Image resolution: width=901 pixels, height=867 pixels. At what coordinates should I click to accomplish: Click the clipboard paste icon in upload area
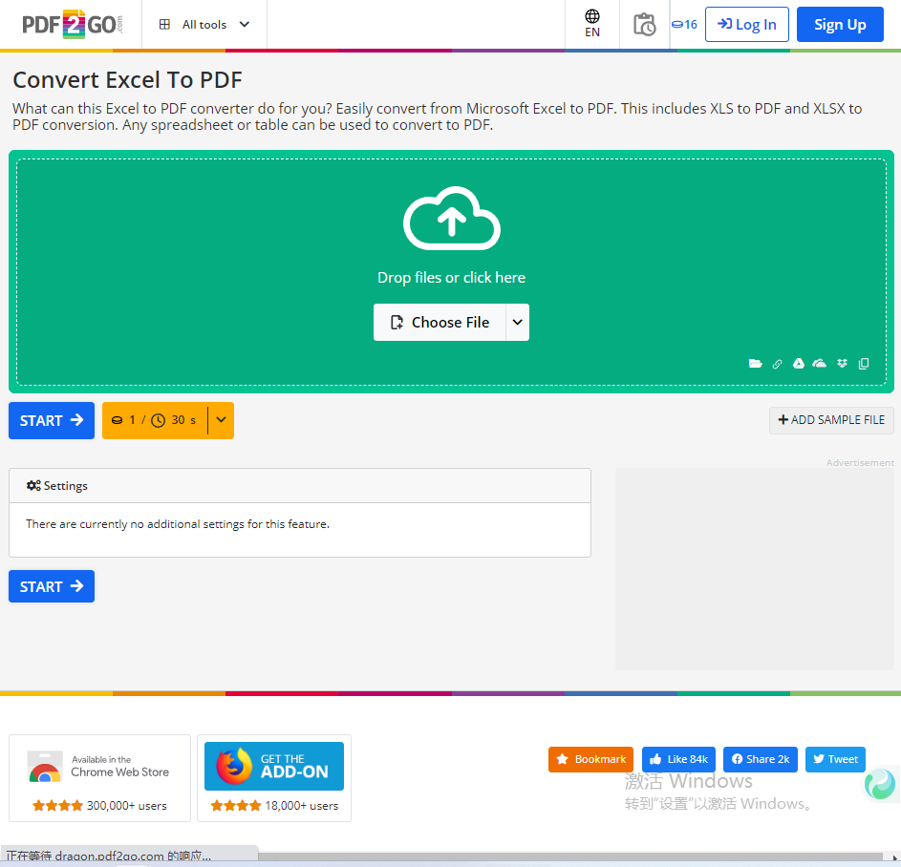tap(864, 364)
